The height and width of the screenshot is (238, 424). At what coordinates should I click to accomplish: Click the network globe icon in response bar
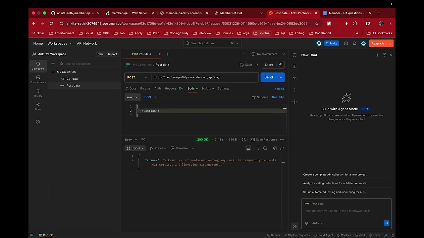(x=244, y=139)
